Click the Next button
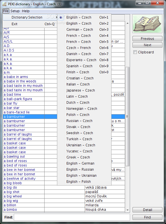 point(147,45)
